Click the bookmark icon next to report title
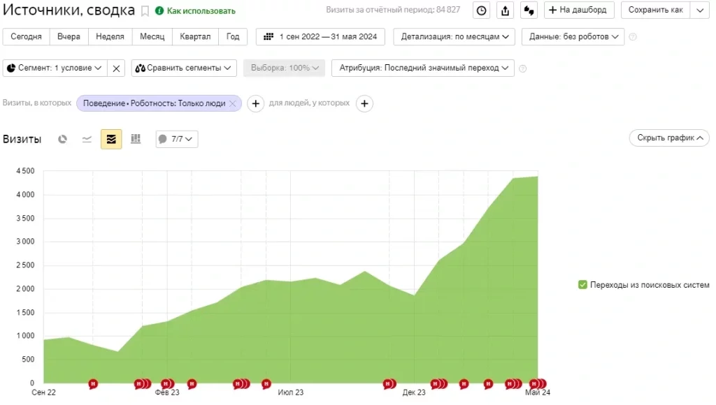 [145, 10]
